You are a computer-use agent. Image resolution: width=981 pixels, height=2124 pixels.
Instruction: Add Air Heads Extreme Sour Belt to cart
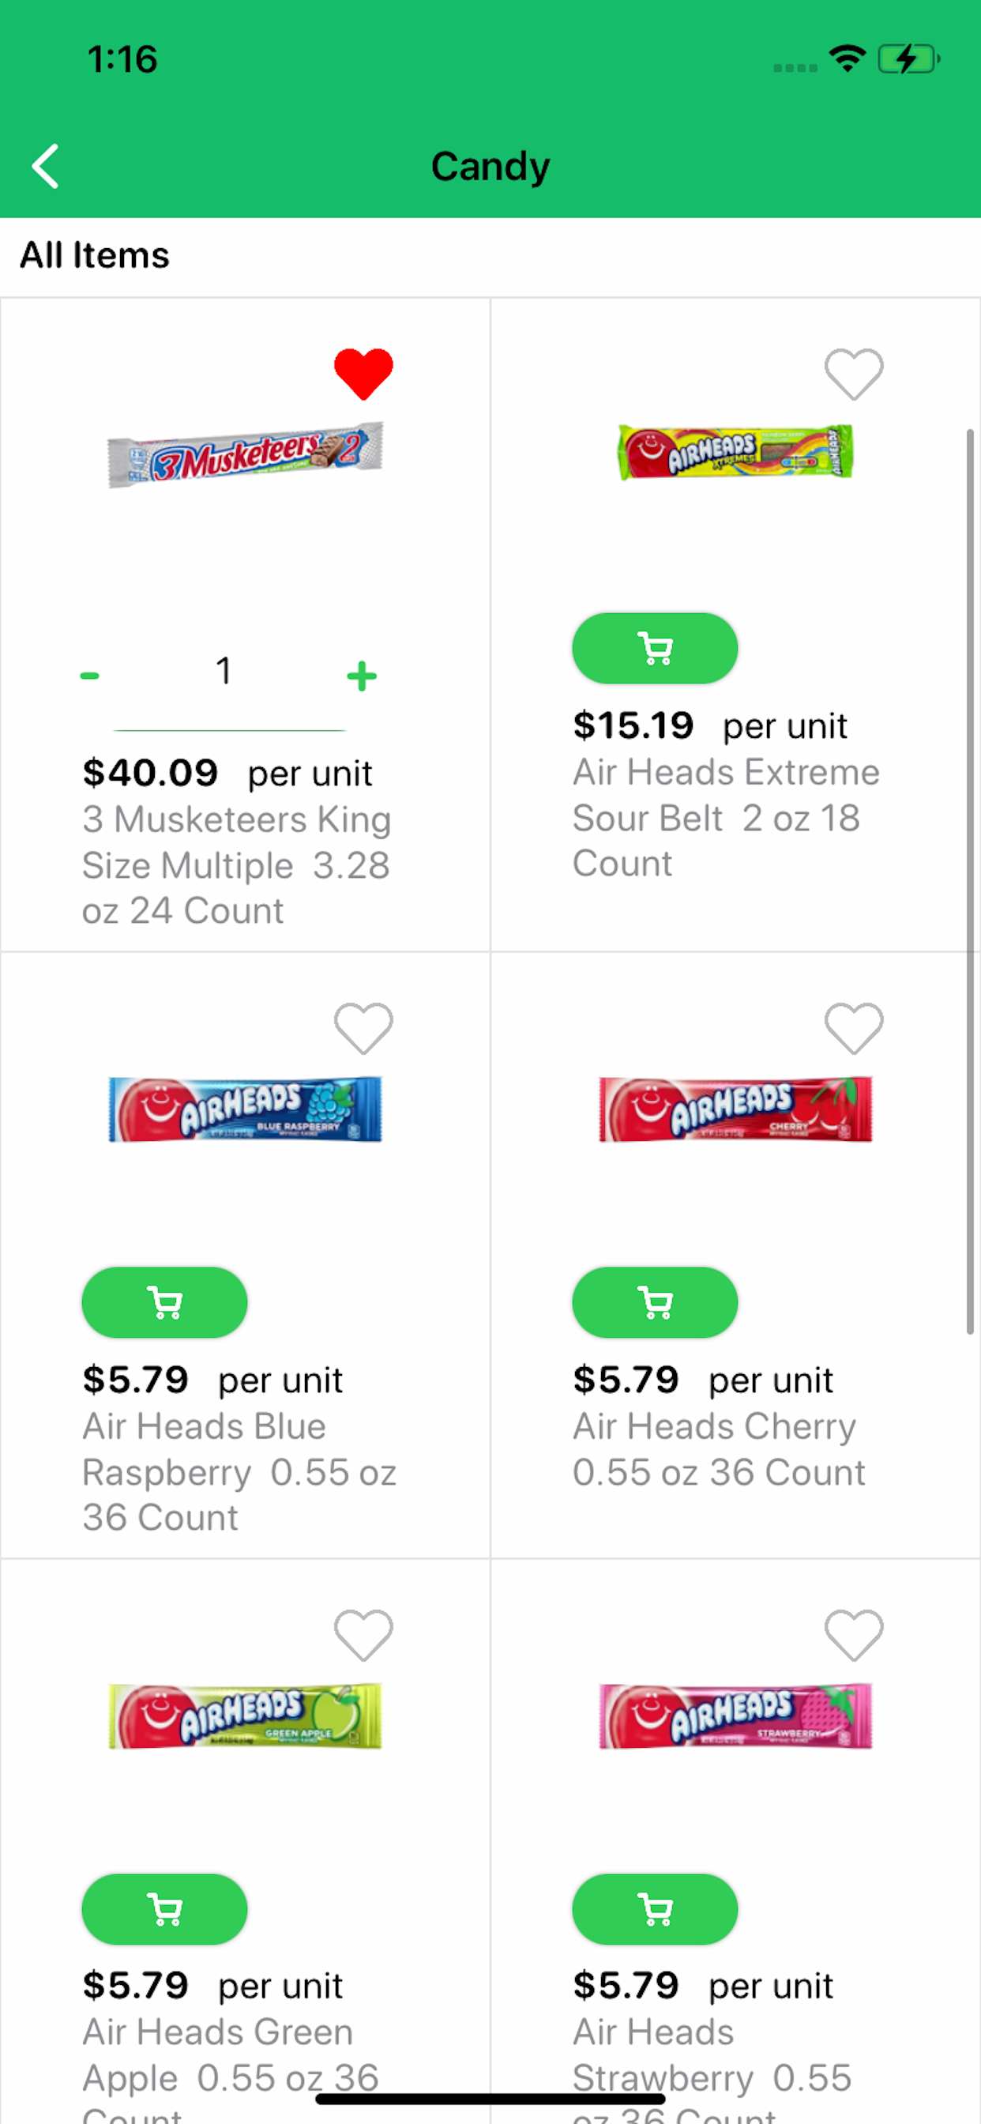(x=655, y=647)
